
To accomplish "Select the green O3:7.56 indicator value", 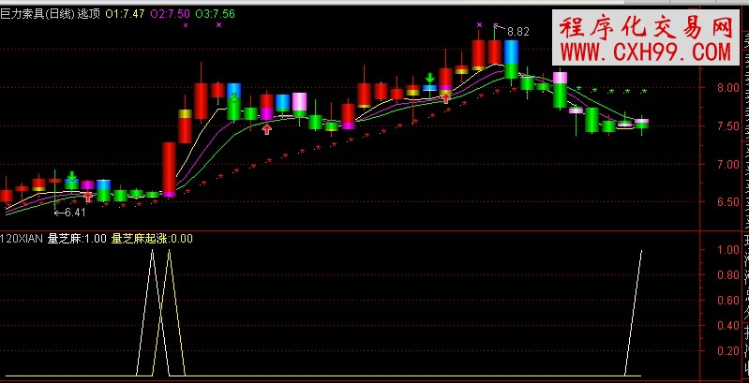I will (x=216, y=14).
